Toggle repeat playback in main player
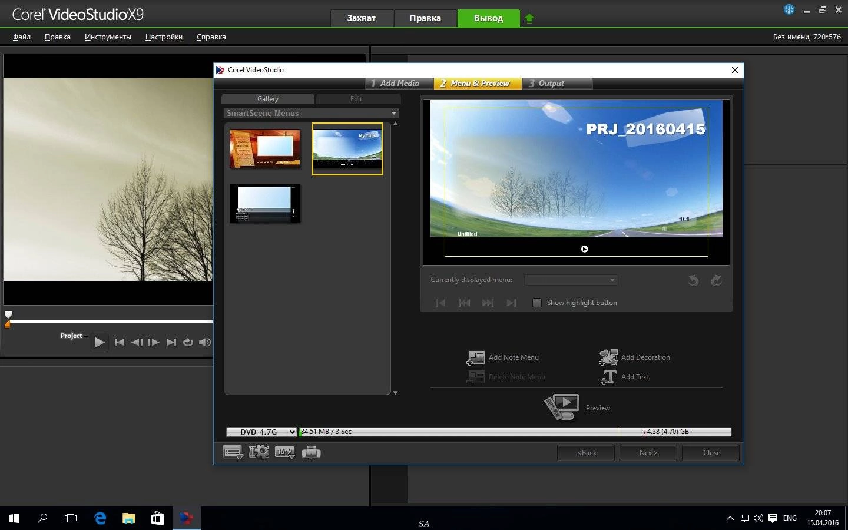Image resolution: width=848 pixels, height=530 pixels. (188, 342)
